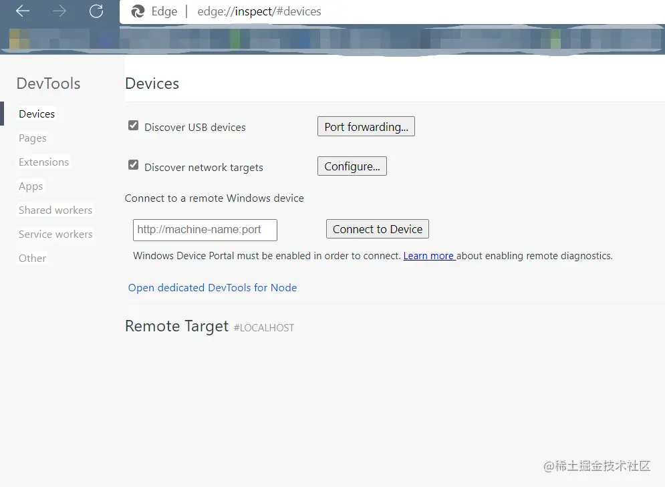
Task: Select Other in the DevTools sidebar
Action: click(32, 259)
